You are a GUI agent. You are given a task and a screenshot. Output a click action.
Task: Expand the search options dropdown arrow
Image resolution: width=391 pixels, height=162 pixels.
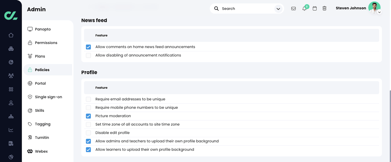(x=278, y=9)
